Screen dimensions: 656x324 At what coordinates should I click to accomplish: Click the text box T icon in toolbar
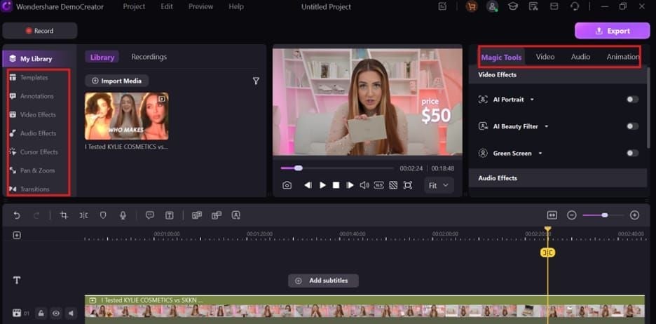coord(170,215)
